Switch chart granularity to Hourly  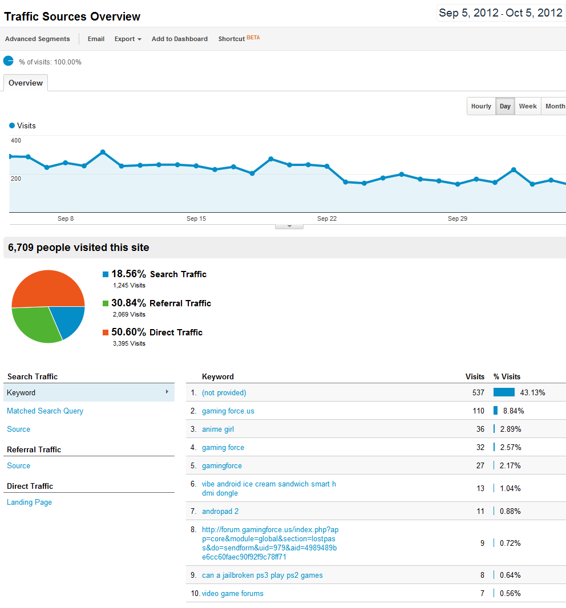481,106
